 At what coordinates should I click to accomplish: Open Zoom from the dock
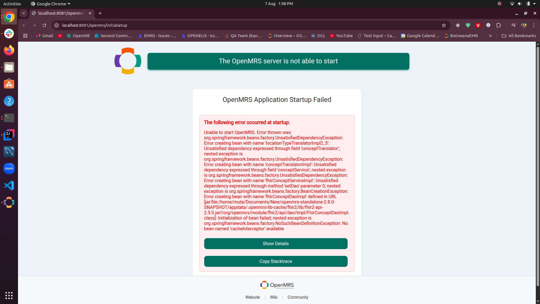(x=9, y=169)
